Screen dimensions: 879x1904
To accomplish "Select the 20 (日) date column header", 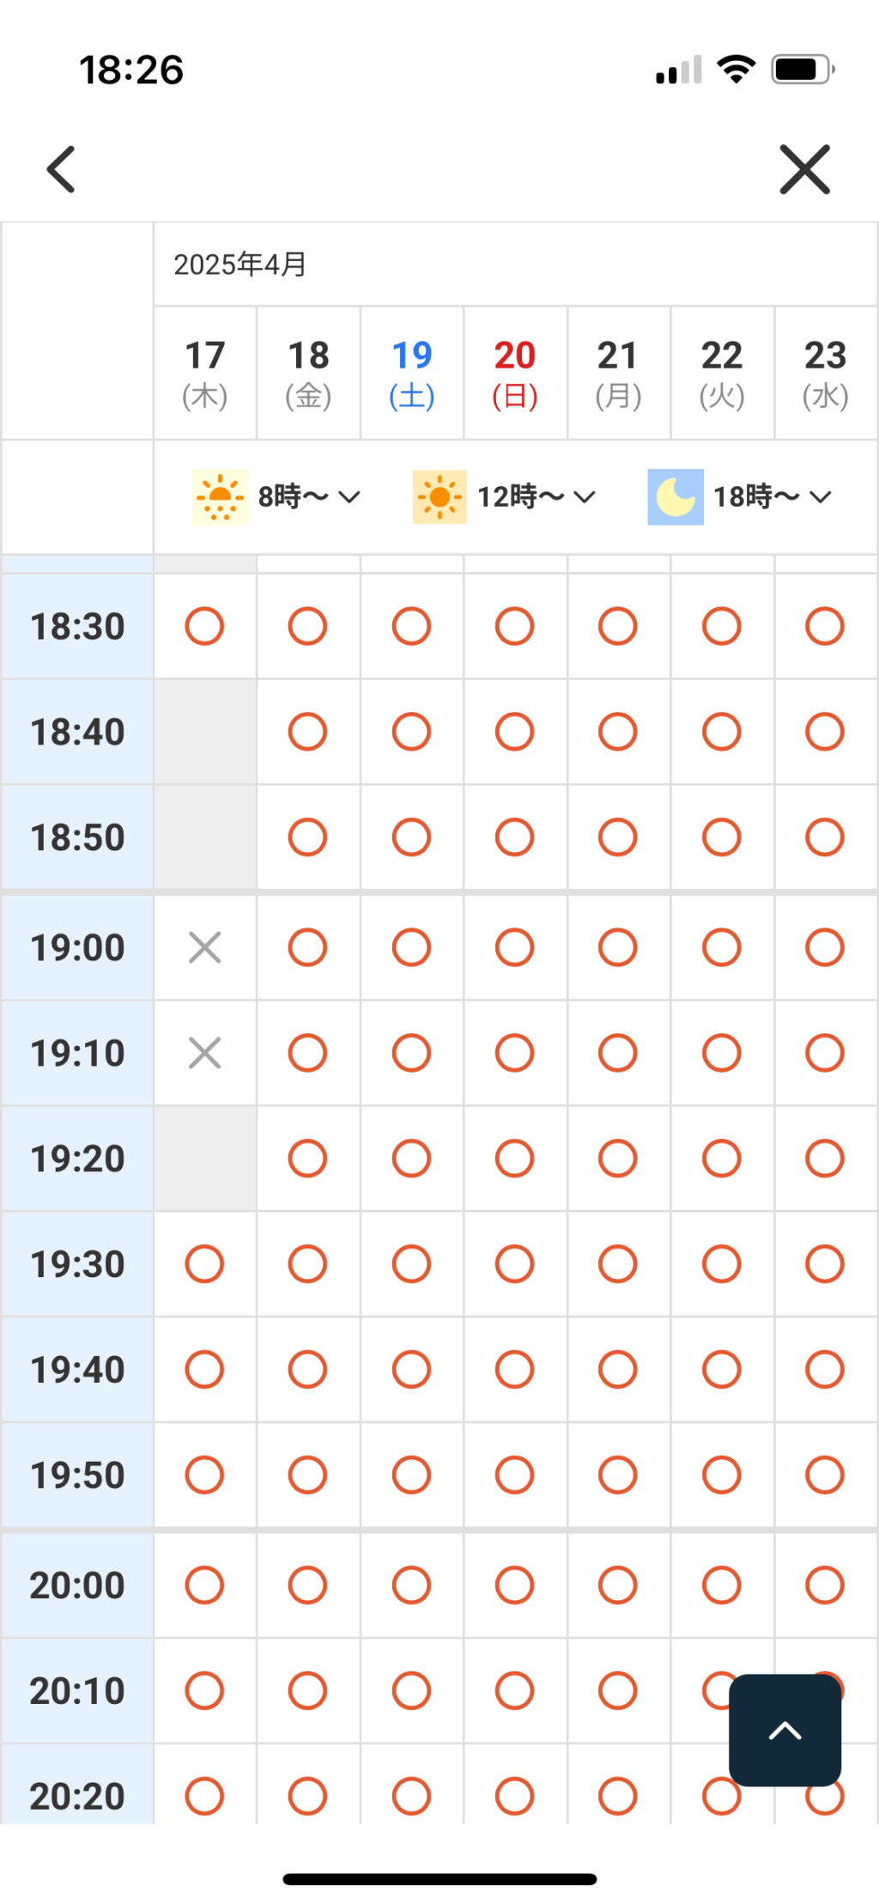I will [515, 374].
